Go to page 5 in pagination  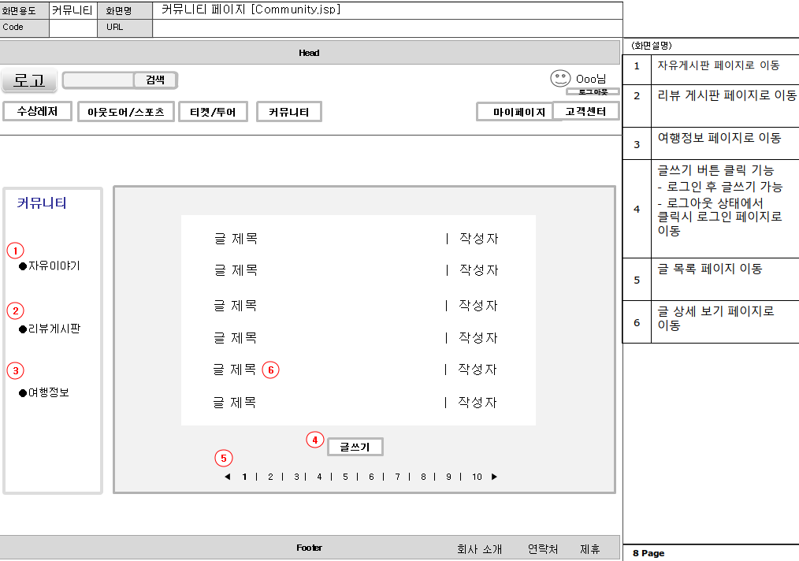point(345,477)
